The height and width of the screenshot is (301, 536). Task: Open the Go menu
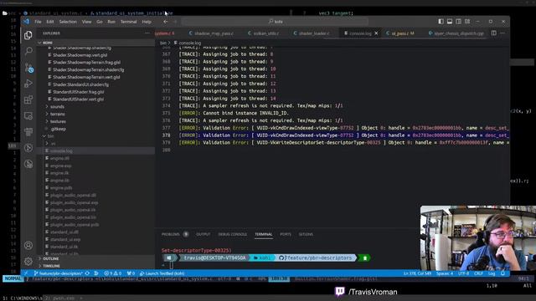coord(100,22)
